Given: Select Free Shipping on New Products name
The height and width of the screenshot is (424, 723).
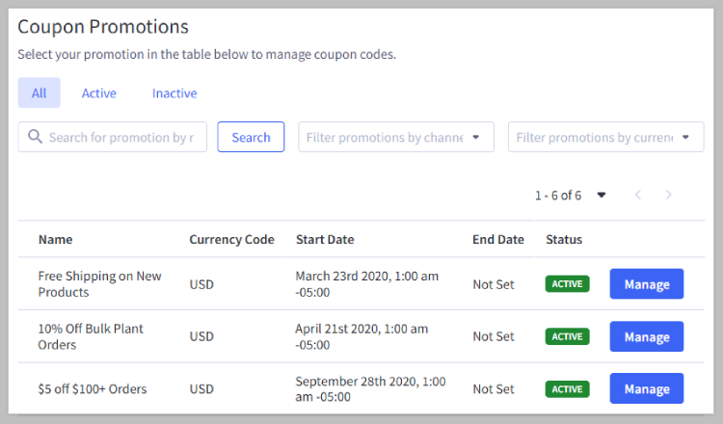Looking at the screenshot, I should tap(99, 284).
